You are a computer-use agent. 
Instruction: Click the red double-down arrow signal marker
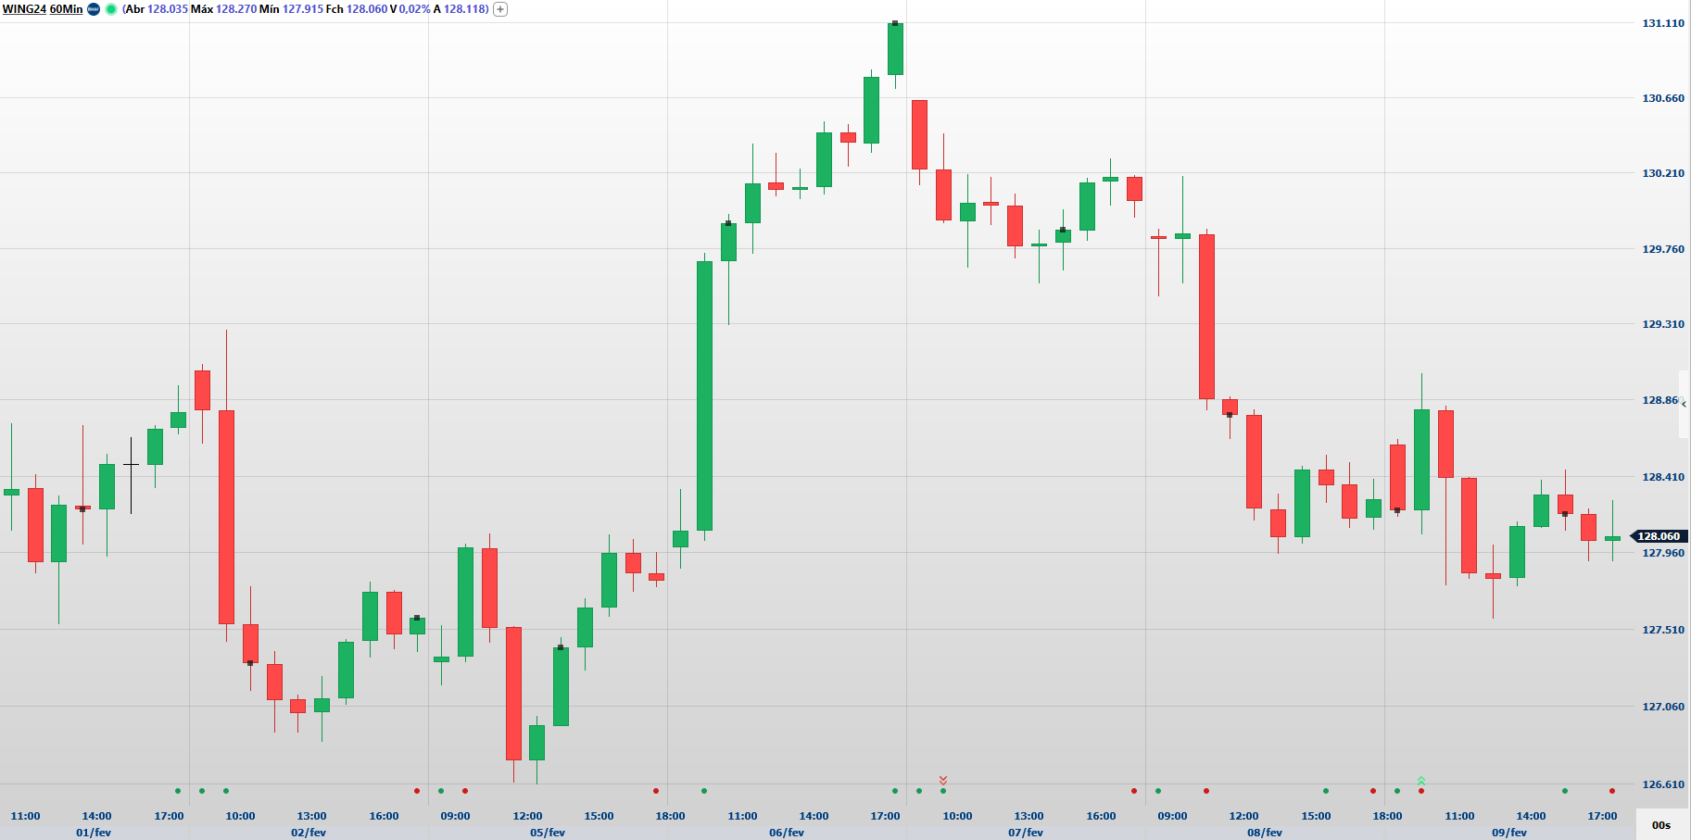[x=943, y=780]
